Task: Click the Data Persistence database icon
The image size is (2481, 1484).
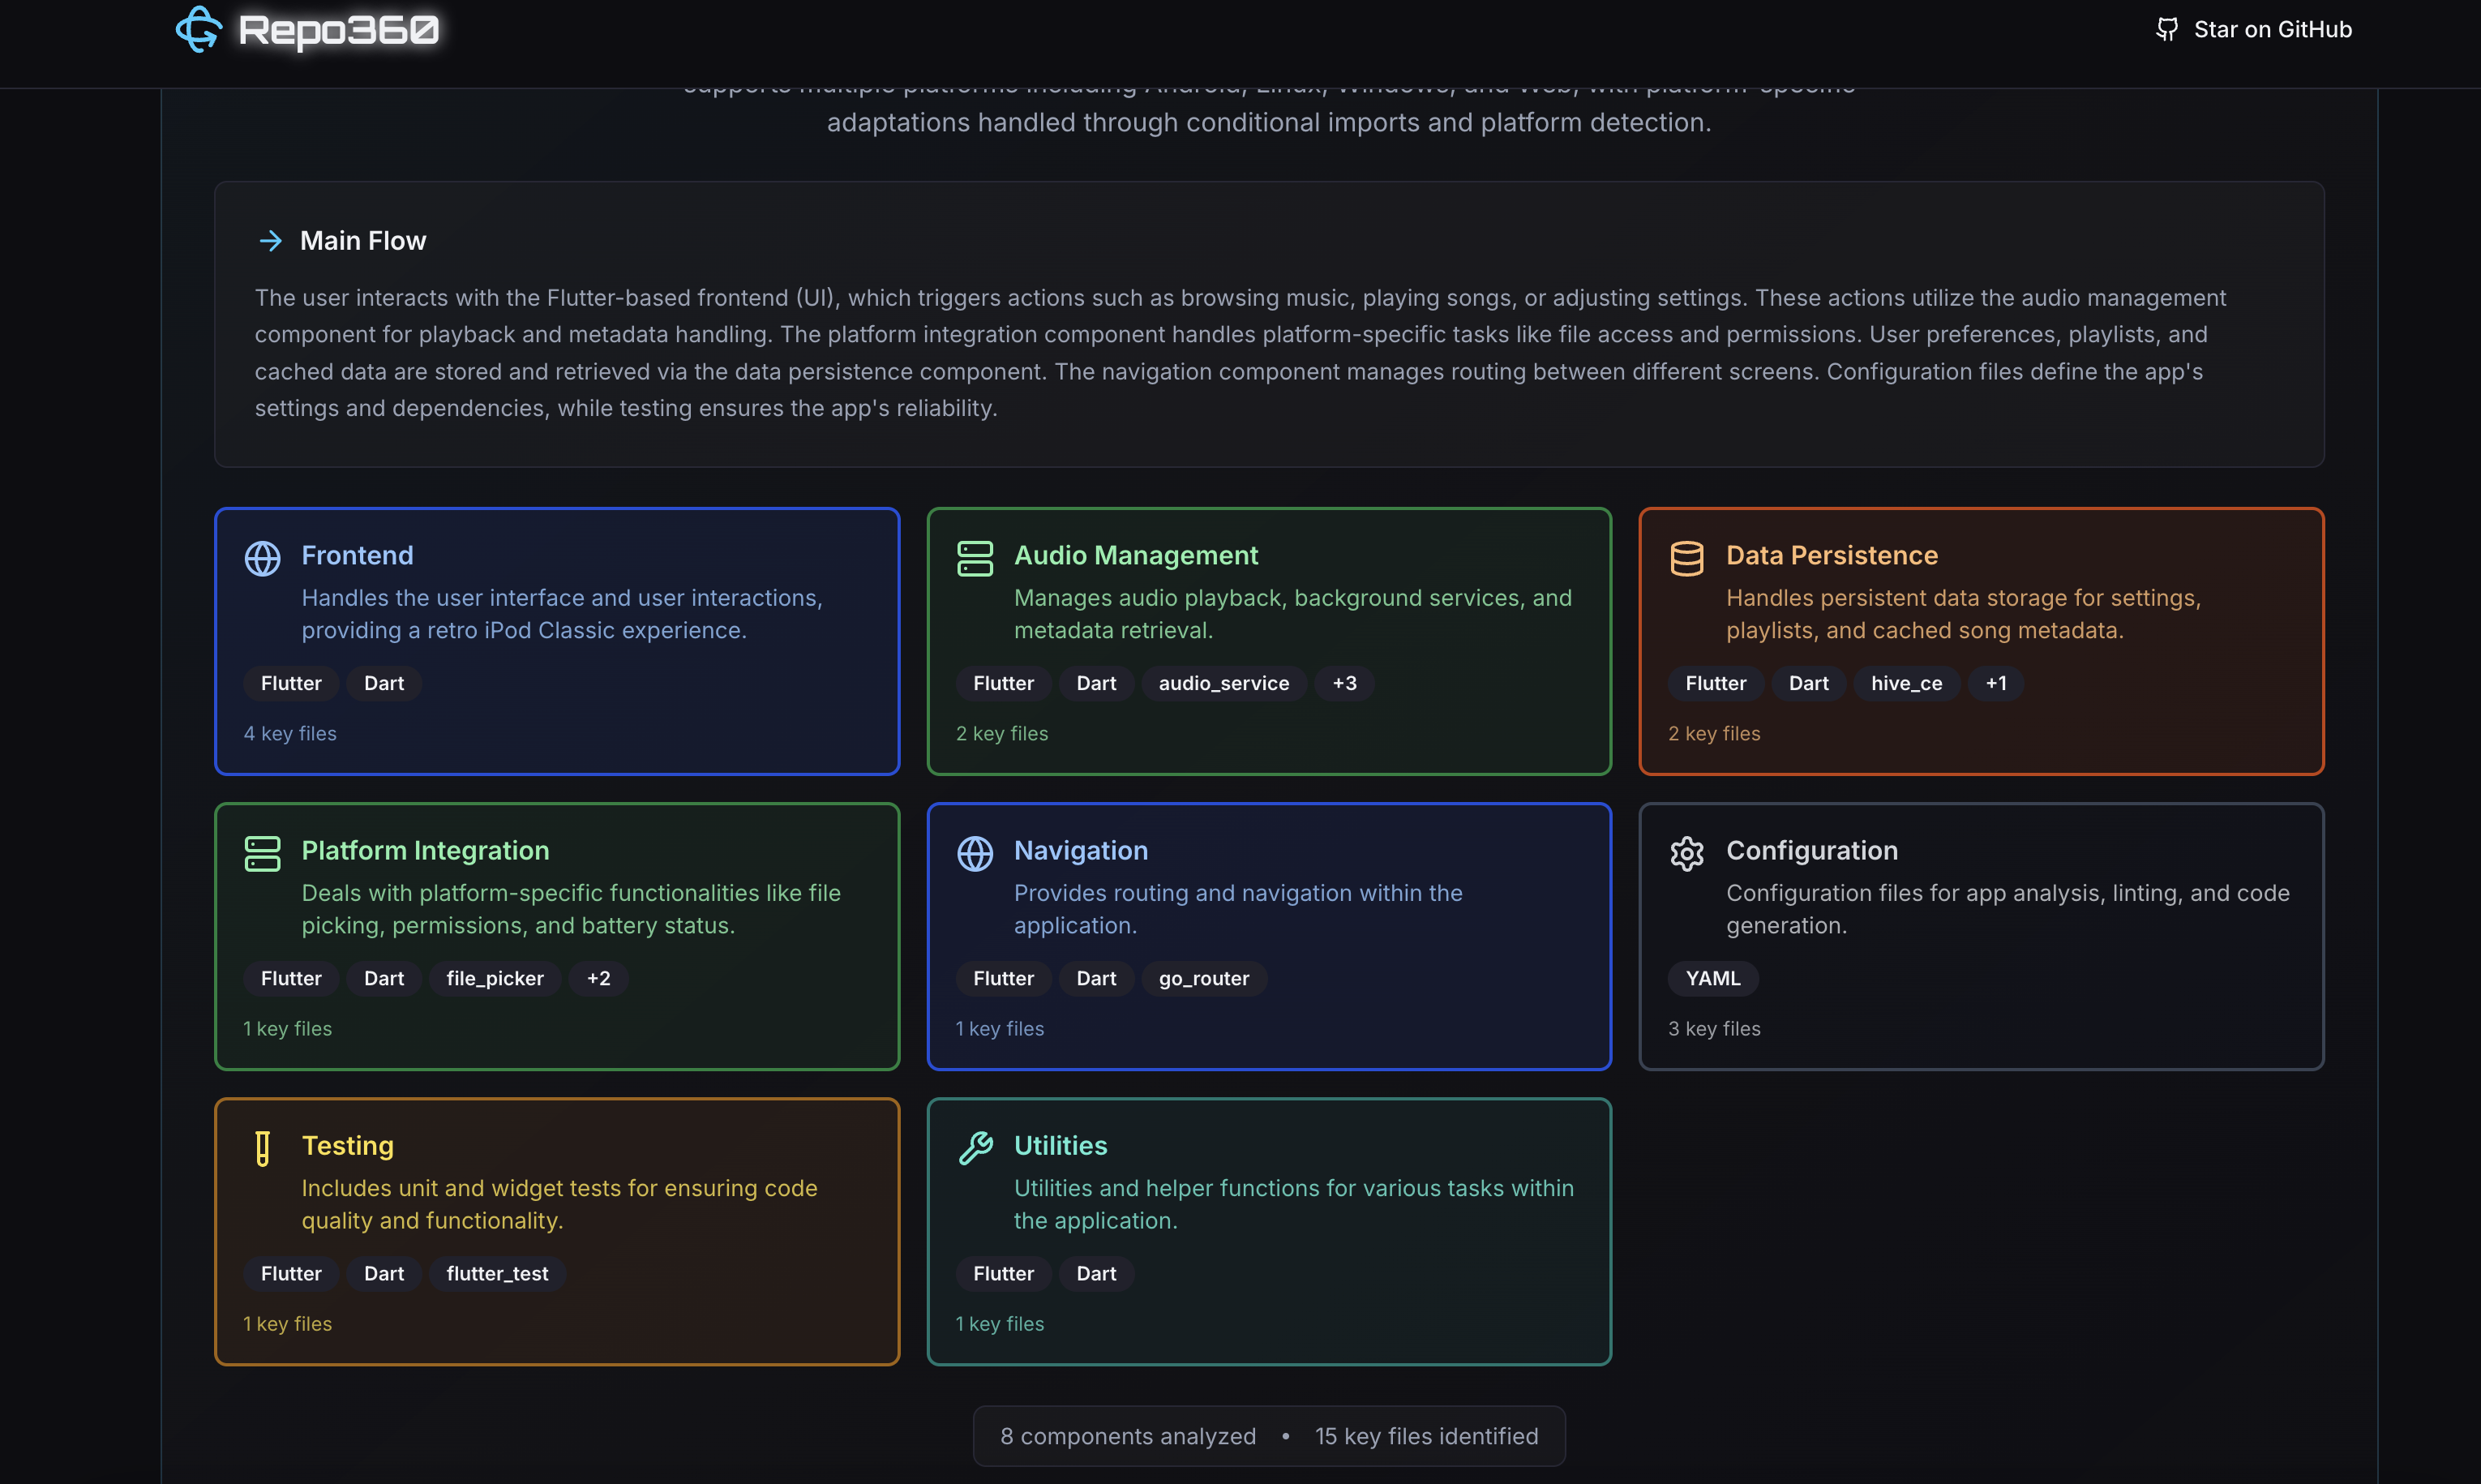Action: tap(1686, 558)
